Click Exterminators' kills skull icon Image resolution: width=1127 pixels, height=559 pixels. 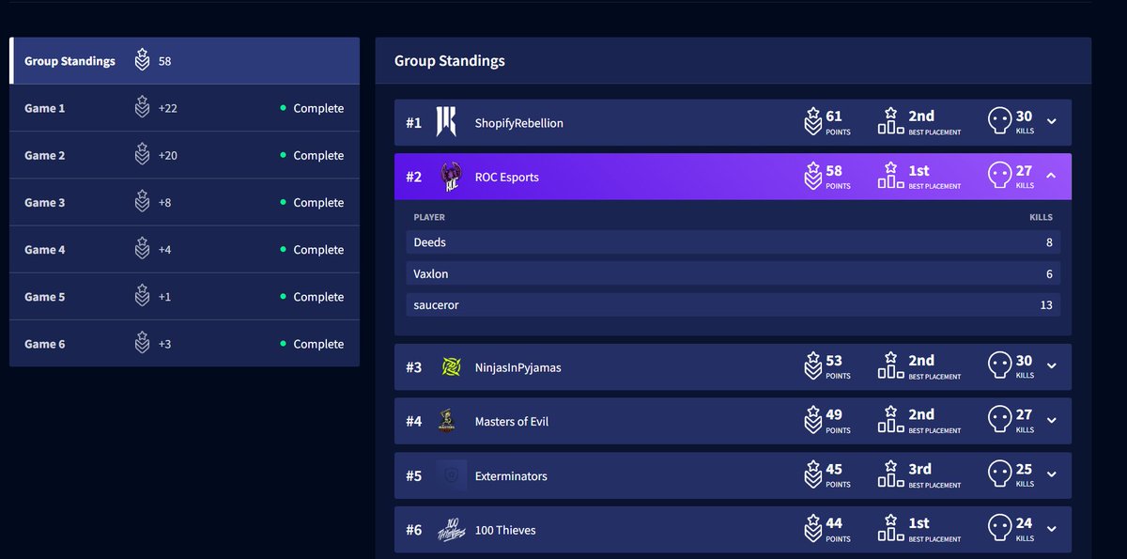point(1000,475)
